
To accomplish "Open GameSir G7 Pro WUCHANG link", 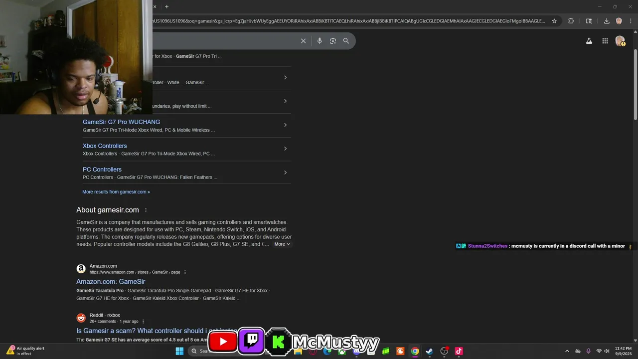I will pos(121,122).
